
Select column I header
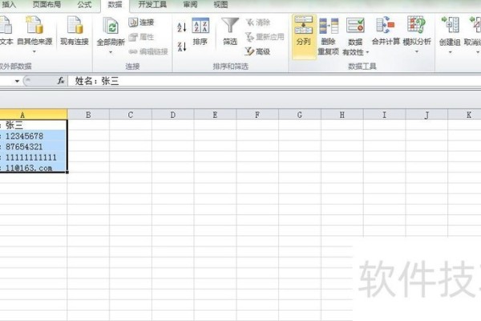click(x=384, y=115)
